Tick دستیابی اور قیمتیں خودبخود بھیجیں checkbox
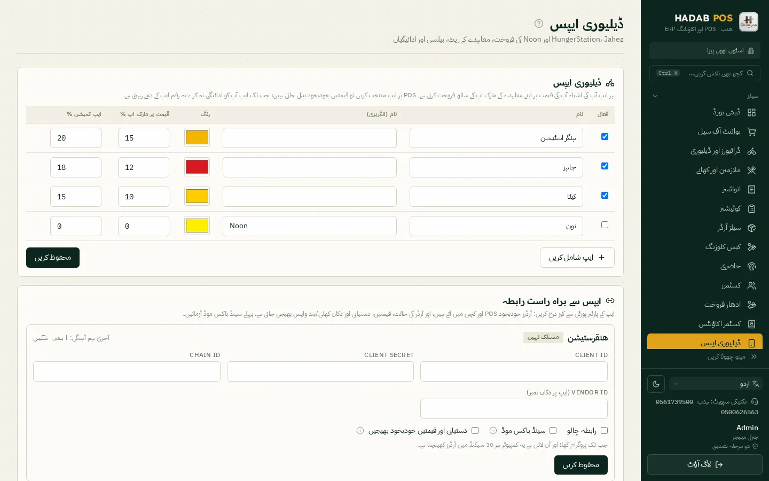The image size is (769, 481). pyautogui.click(x=475, y=430)
